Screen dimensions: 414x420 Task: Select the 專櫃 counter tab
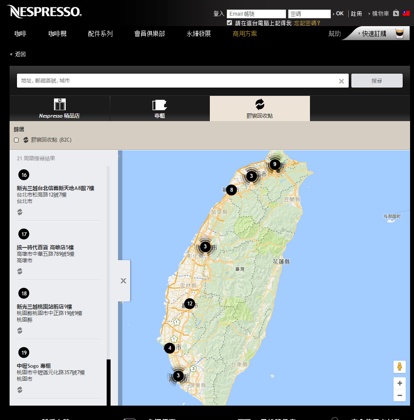pos(160,108)
